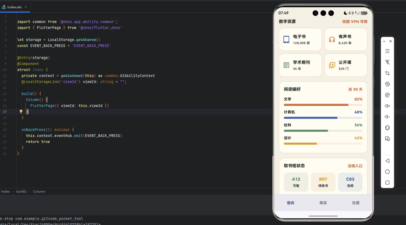Tap the tablet icon in the 电子书 card

(286, 39)
